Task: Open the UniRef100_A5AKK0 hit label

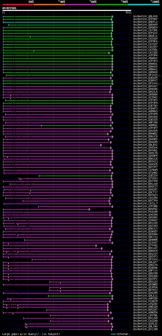Action: point(145,58)
